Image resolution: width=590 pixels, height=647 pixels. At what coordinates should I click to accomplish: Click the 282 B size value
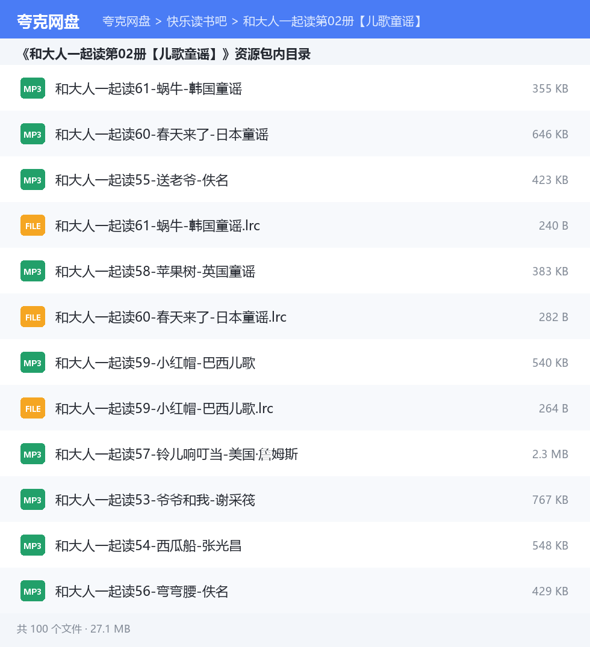click(553, 317)
